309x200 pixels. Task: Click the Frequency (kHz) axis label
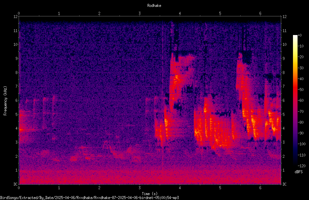click(x=5, y=101)
